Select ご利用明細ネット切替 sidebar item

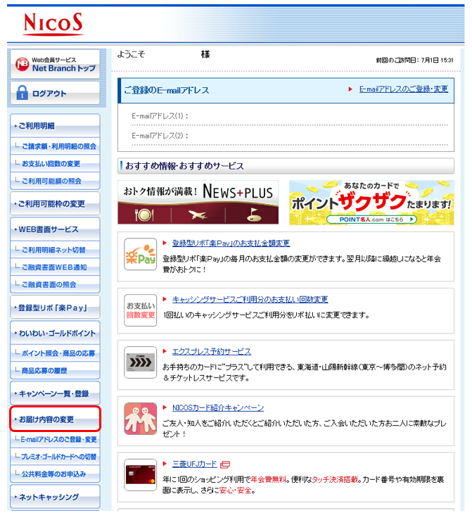click(55, 250)
